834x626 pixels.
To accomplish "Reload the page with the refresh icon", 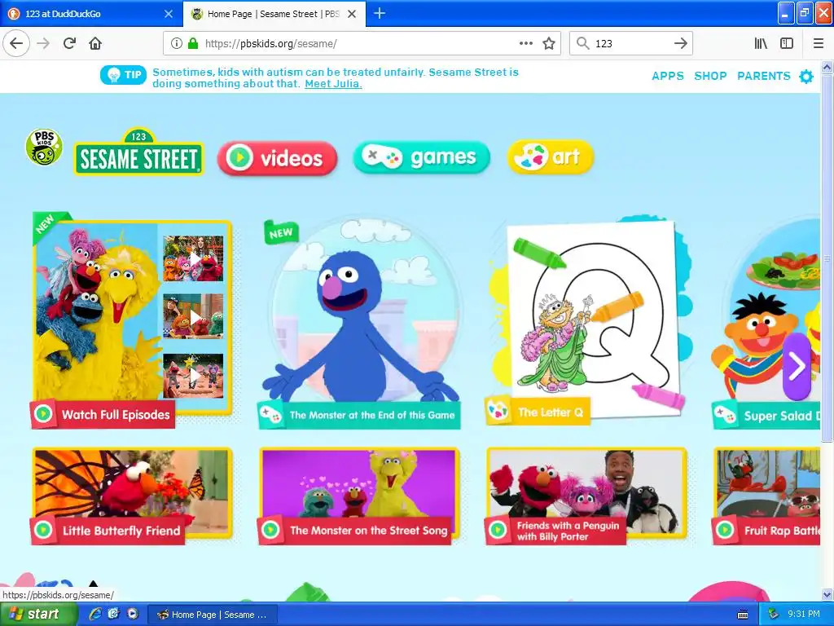I will pos(69,44).
